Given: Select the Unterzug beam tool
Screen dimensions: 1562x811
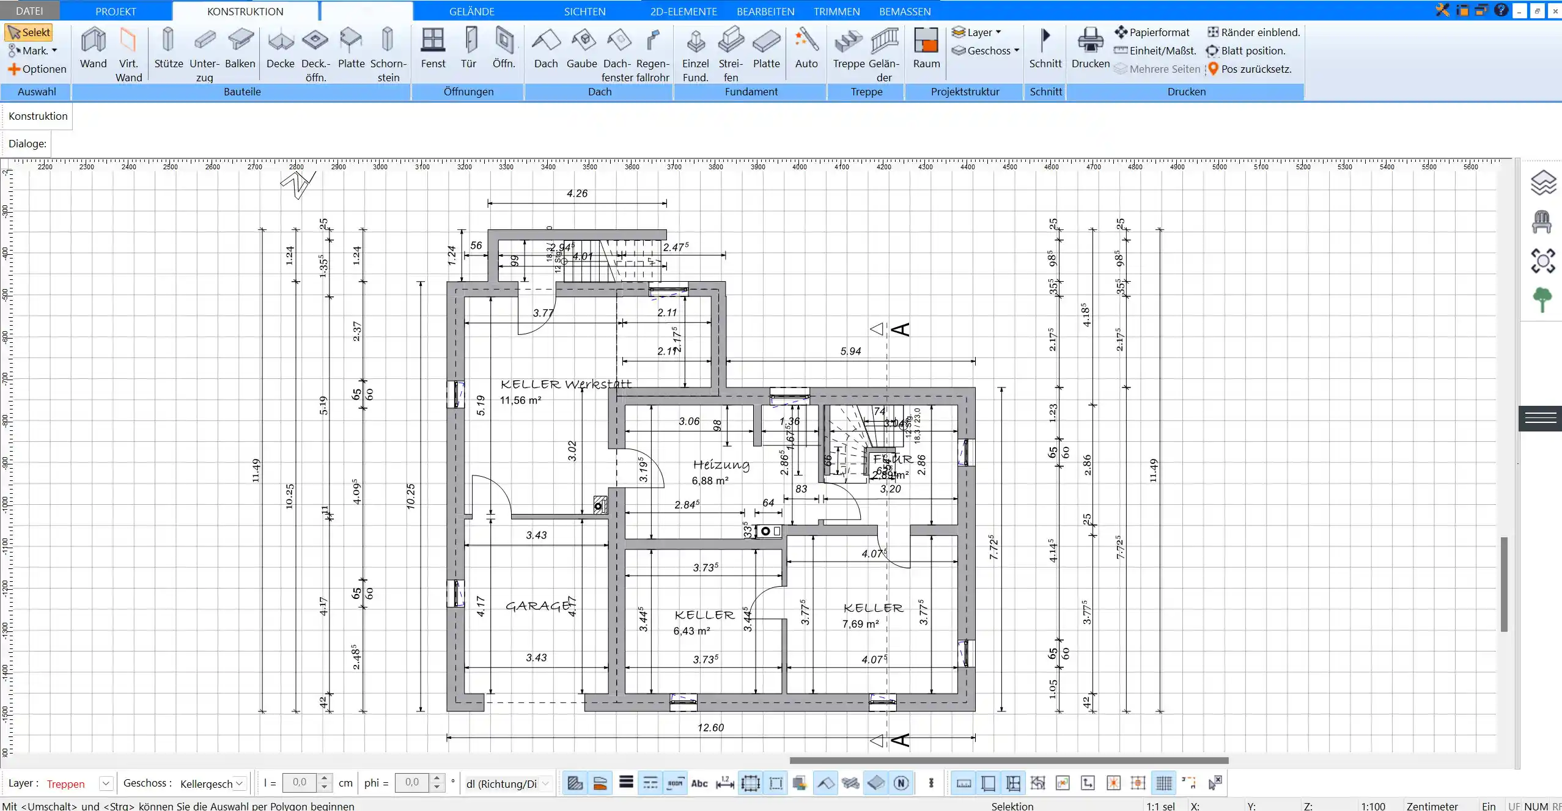Looking at the screenshot, I should [204, 55].
